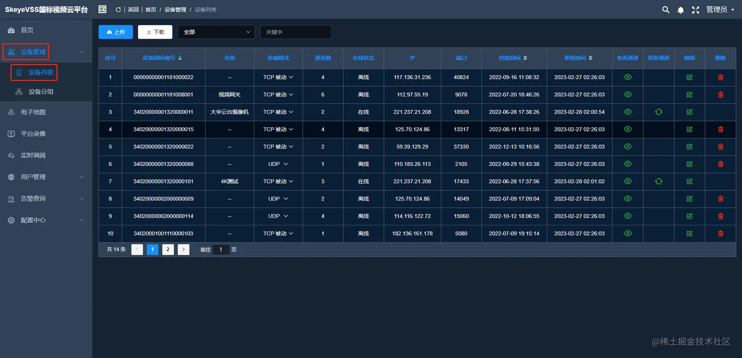The width and height of the screenshot is (742, 358).
Task: Focus the 关键字 search field
Action: tap(295, 32)
